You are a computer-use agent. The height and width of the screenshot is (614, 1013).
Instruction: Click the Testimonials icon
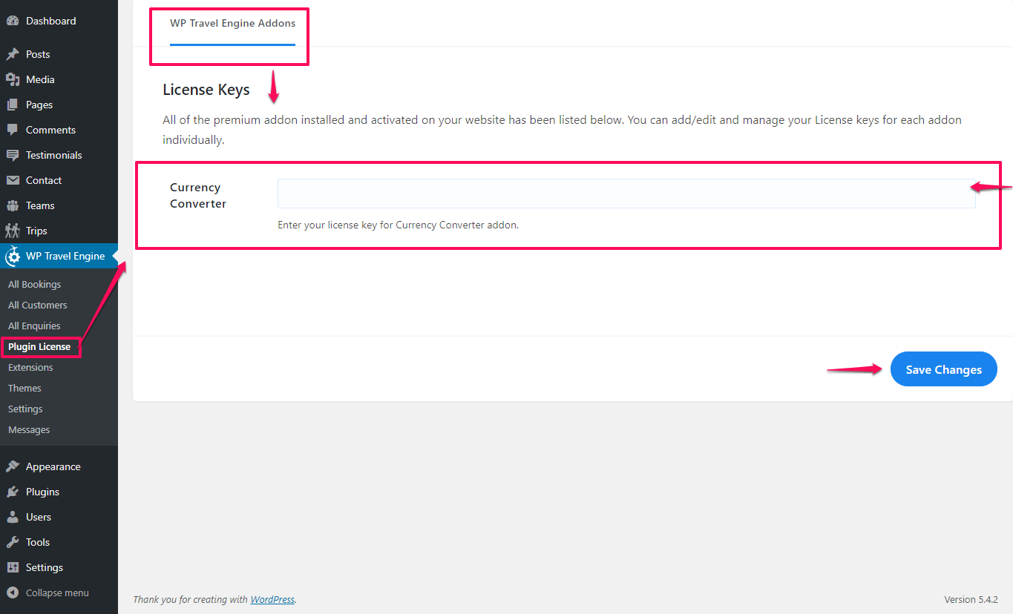point(13,155)
